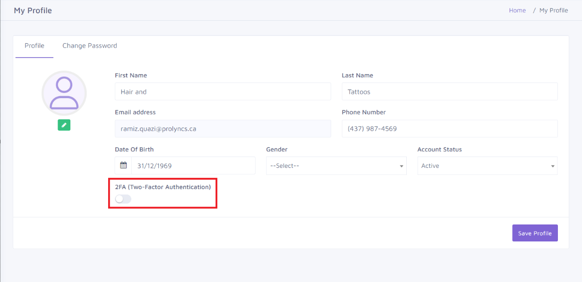
Task: Select the Profile tab
Action: pos(34,46)
